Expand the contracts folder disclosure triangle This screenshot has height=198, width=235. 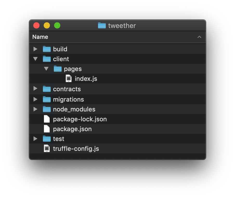point(36,89)
